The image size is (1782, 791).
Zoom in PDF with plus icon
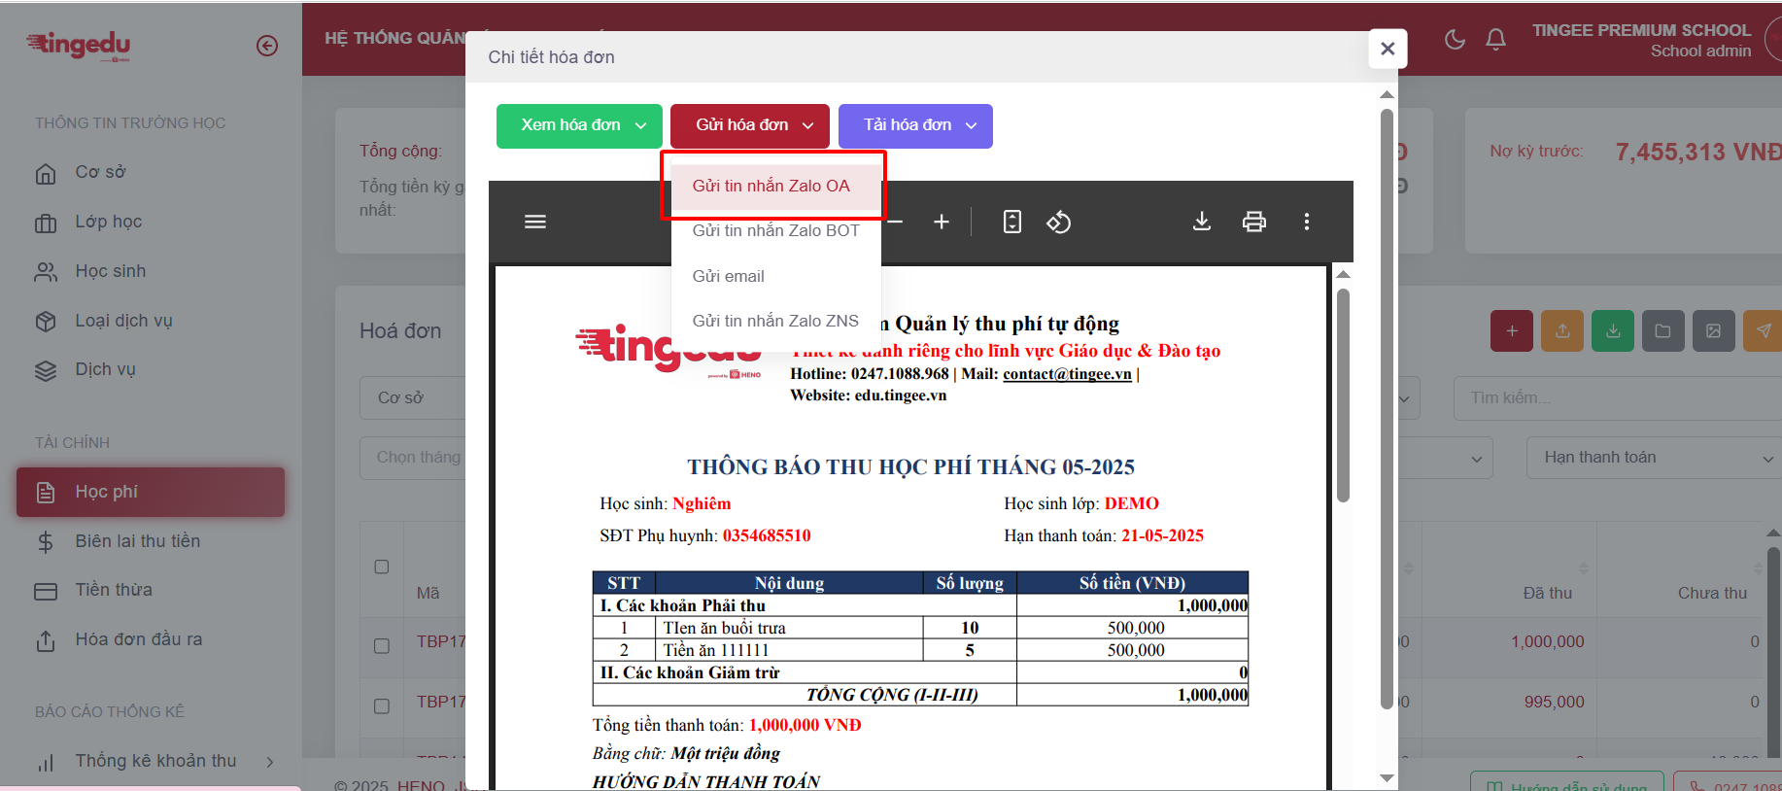(942, 222)
